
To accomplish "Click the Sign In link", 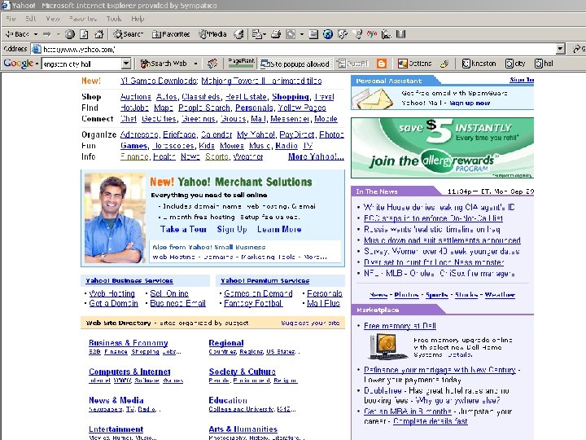I will (522, 80).
